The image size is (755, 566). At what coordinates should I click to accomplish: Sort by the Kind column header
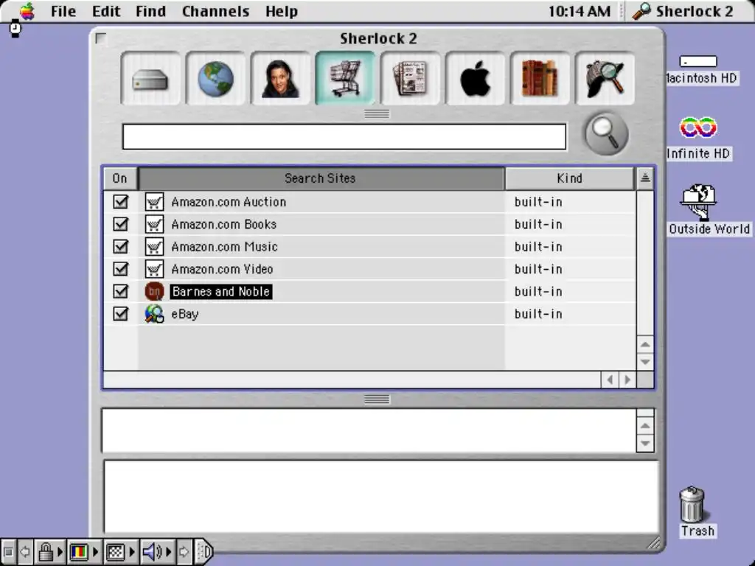[570, 178]
